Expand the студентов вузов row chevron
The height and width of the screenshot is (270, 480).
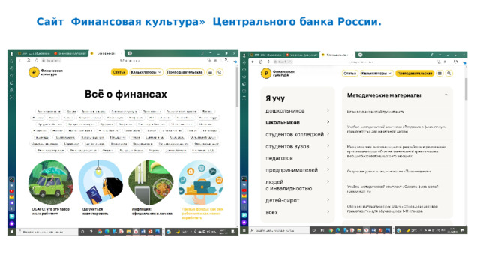click(328, 145)
